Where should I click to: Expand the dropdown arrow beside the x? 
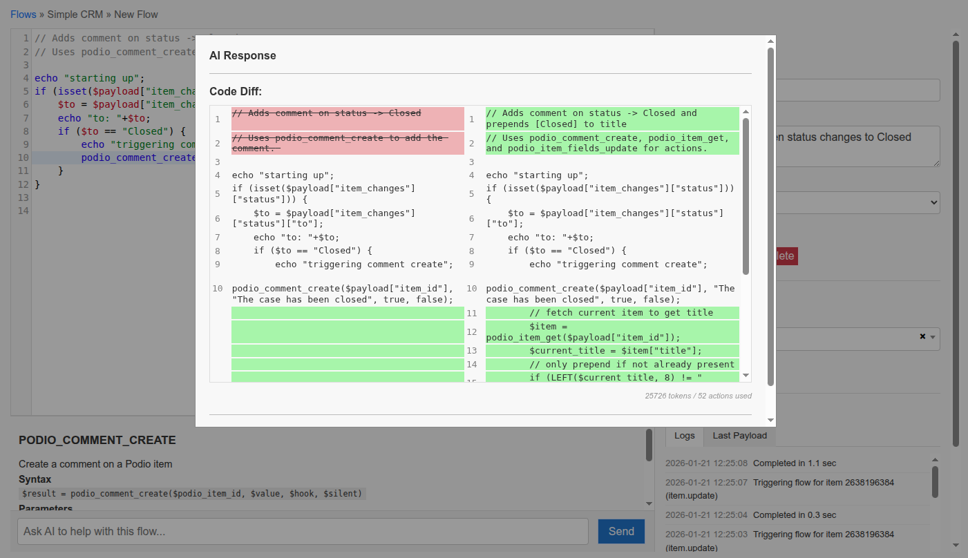tap(933, 337)
